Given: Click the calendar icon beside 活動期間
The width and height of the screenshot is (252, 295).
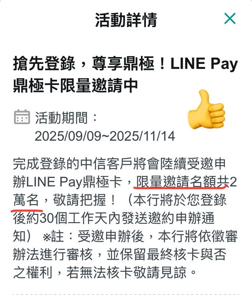Looking at the screenshot, I should (22, 117).
